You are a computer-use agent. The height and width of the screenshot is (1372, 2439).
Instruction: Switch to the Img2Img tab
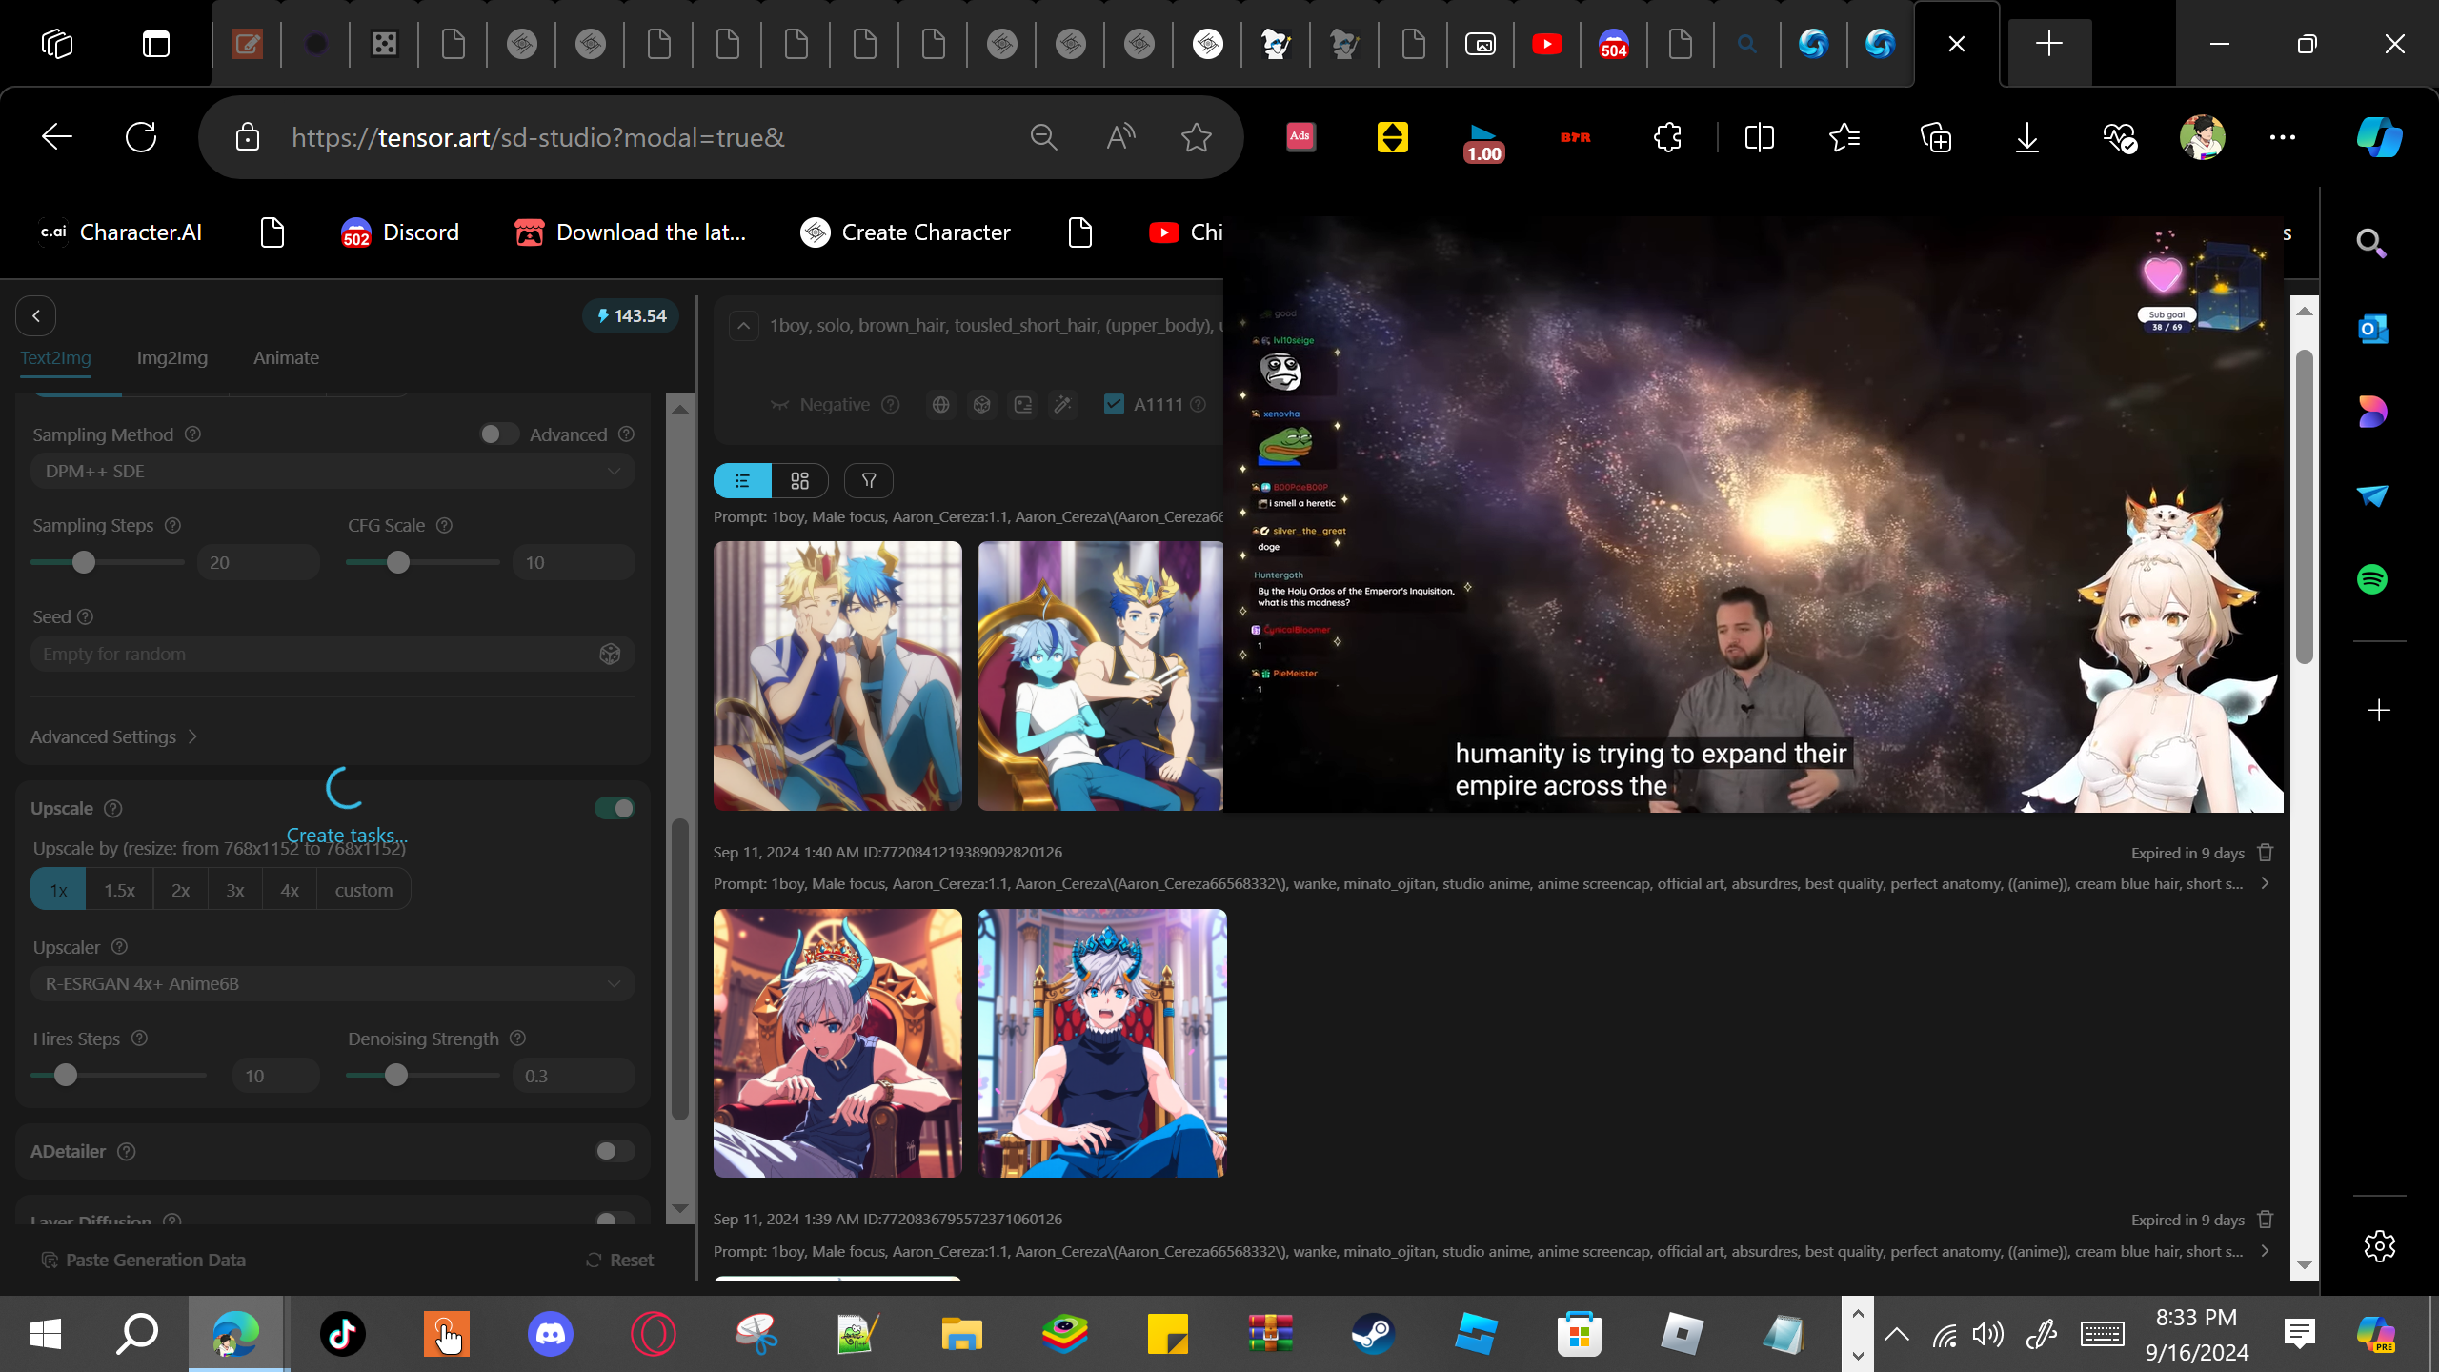click(x=172, y=357)
